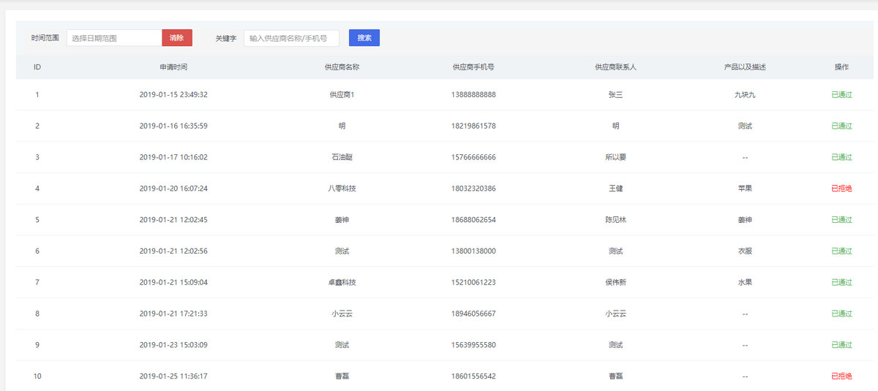
Task: Click the 申请时间 column header
Action: [x=173, y=67]
